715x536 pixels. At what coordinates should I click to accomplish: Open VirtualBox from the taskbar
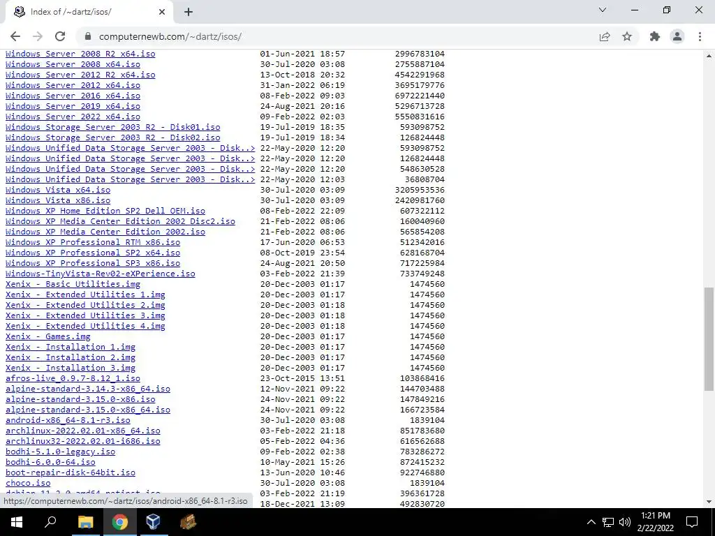(154, 522)
